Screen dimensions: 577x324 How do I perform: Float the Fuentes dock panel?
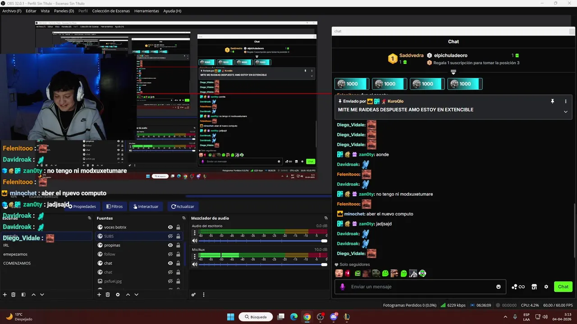[183, 218]
